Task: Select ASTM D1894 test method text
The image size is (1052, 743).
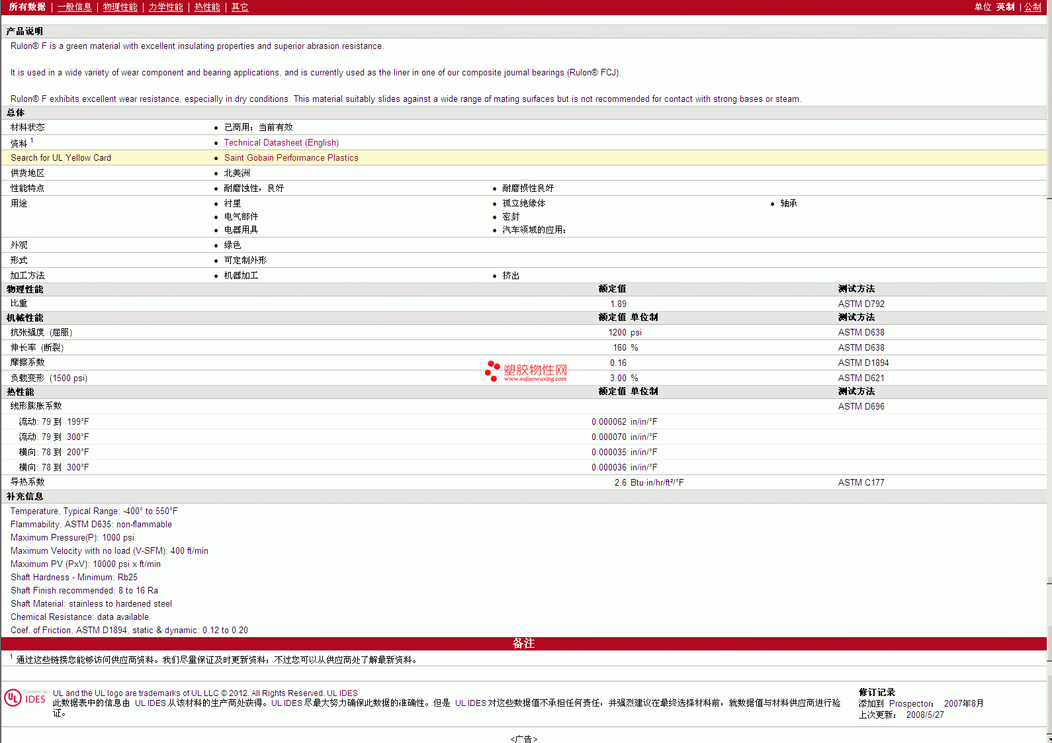Action: tap(863, 363)
